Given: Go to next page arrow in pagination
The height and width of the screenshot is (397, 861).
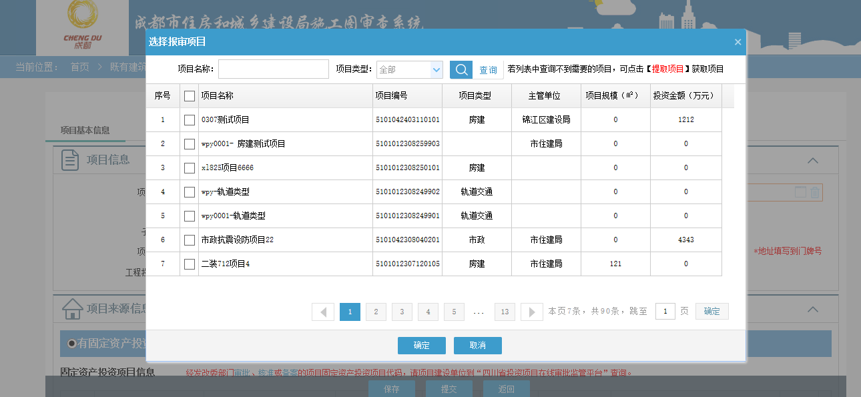Looking at the screenshot, I should tap(531, 312).
